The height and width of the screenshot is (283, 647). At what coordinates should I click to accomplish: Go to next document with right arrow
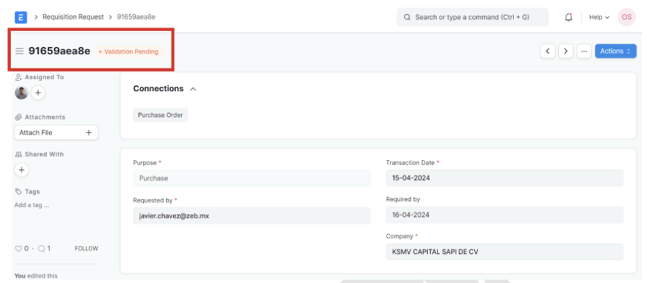(x=566, y=51)
